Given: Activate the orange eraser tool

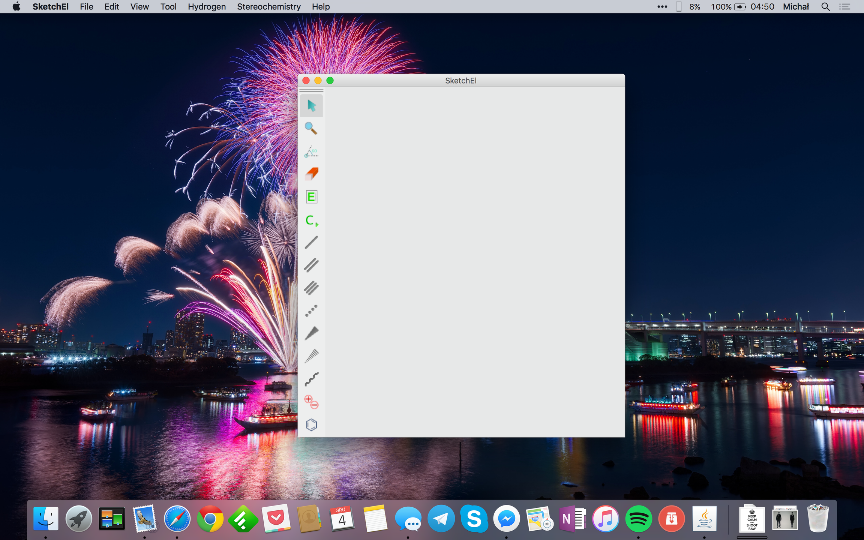Looking at the screenshot, I should 311,174.
